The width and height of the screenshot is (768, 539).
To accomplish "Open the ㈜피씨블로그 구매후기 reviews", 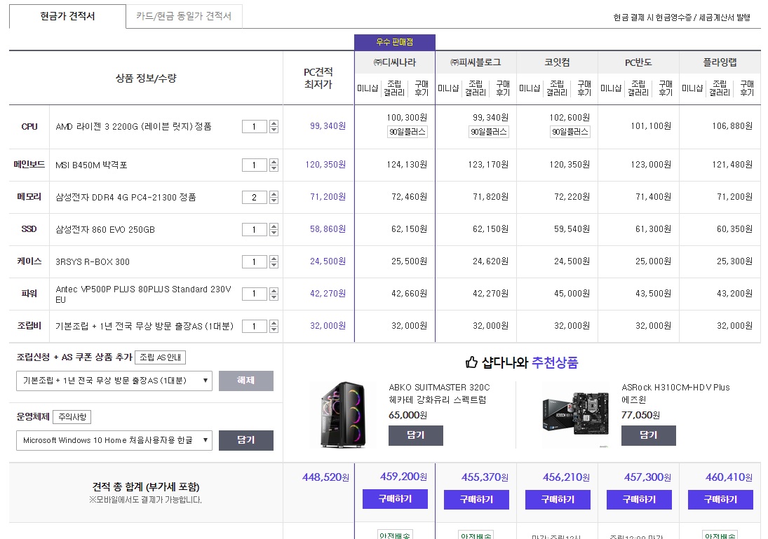I will tap(503, 88).
